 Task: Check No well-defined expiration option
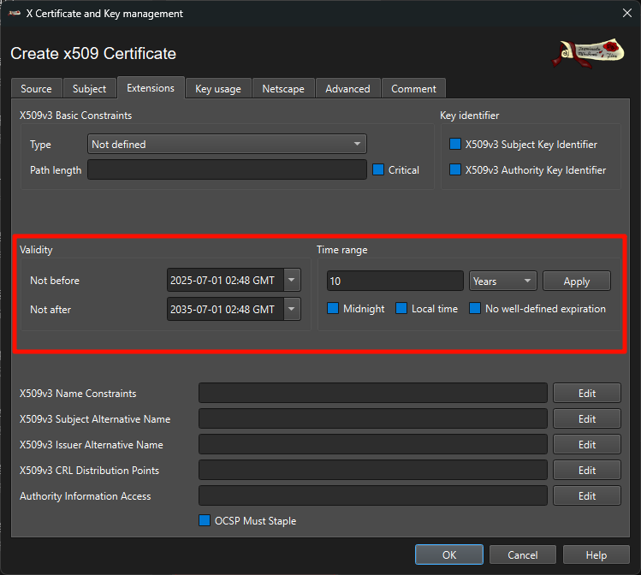(475, 308)
